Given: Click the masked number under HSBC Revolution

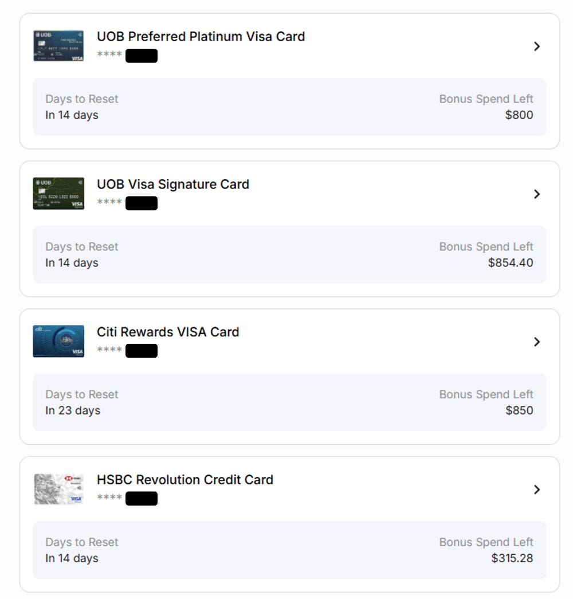Looking at the screenshot, I should (x=127, y=498).
